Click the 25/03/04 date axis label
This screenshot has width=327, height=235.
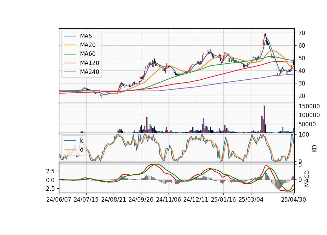tap(251, 200)
